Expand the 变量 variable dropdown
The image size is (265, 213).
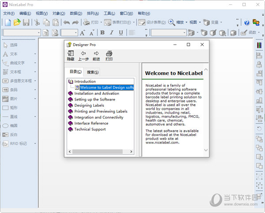click(221, 22)
